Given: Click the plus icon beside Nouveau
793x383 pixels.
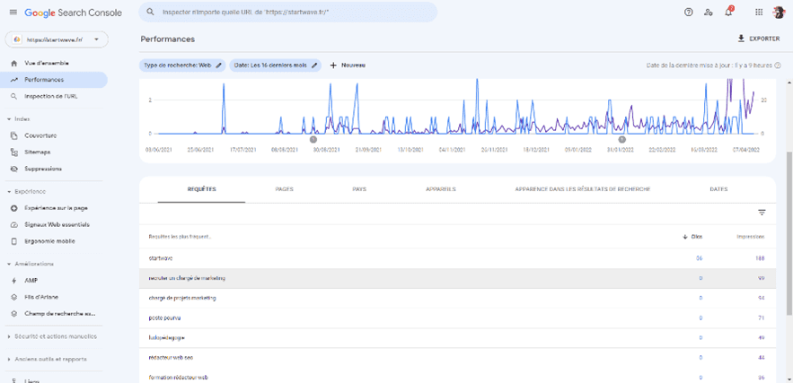Looking at the screenshot, I should pyautogui.click(x=333, y=65).
